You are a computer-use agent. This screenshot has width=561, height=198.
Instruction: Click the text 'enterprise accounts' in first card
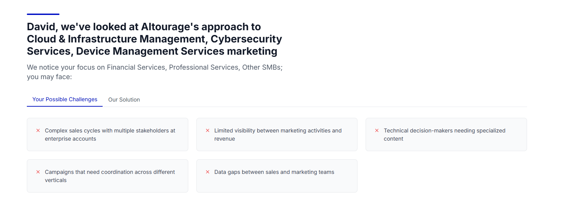point(70,139)
